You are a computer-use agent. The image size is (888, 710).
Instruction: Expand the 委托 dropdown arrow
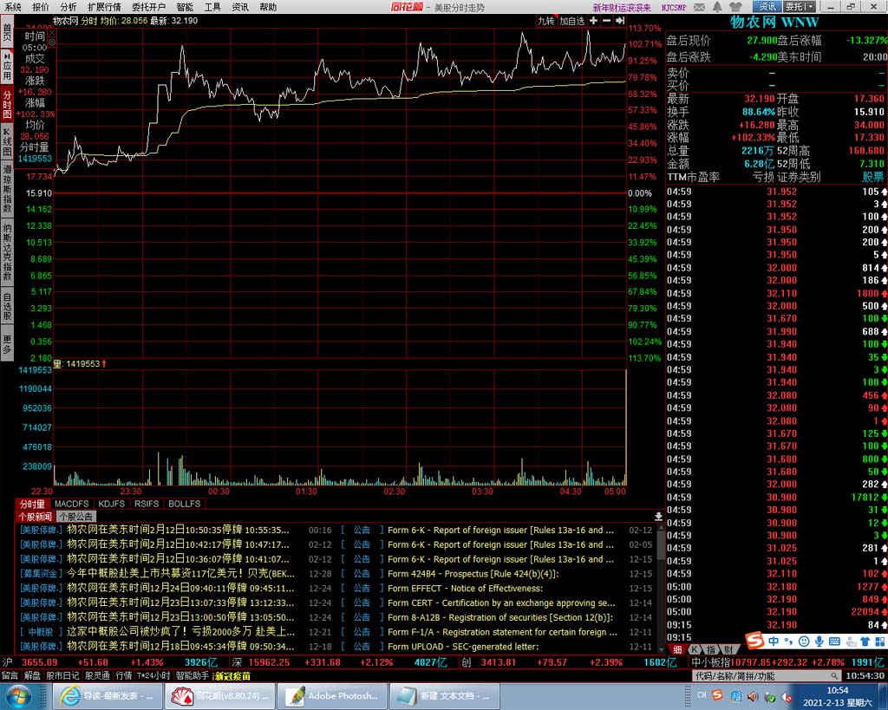pyautogui.click(x=810, y=7)
